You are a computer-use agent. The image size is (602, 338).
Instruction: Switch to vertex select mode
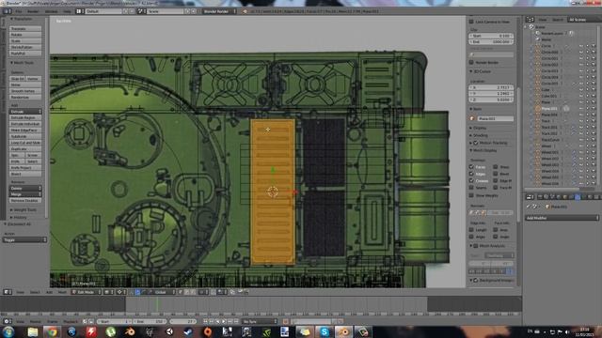click(x=181, y=292)
